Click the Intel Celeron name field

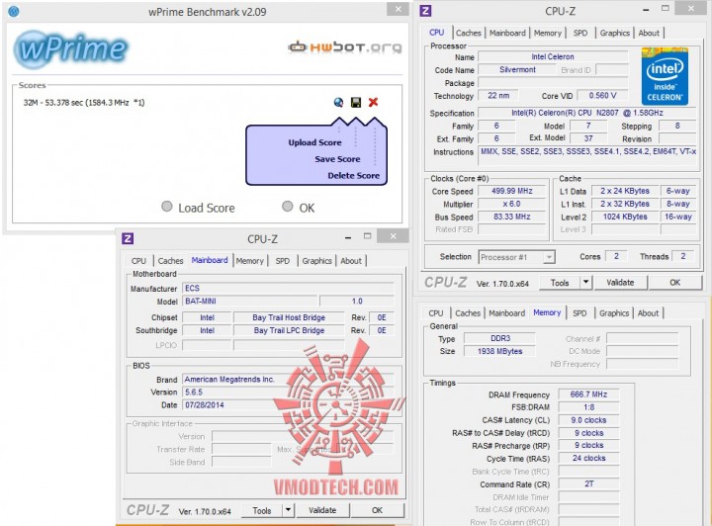[x=553, y=56]
